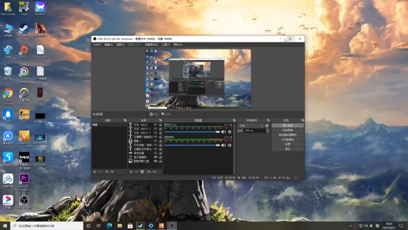Add a new scene with the Scenes plus icon
The width and height of the screenshot is (408, 230).
pyautogui.click(x=94, y=172)
